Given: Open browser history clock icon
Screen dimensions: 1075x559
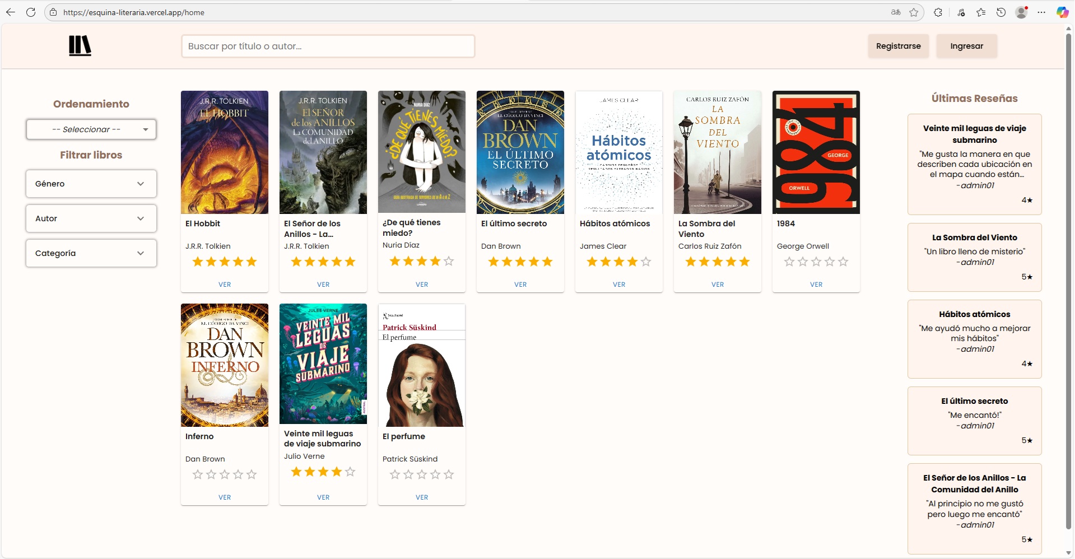Looking at the screenshot, I should [1001, 12].
